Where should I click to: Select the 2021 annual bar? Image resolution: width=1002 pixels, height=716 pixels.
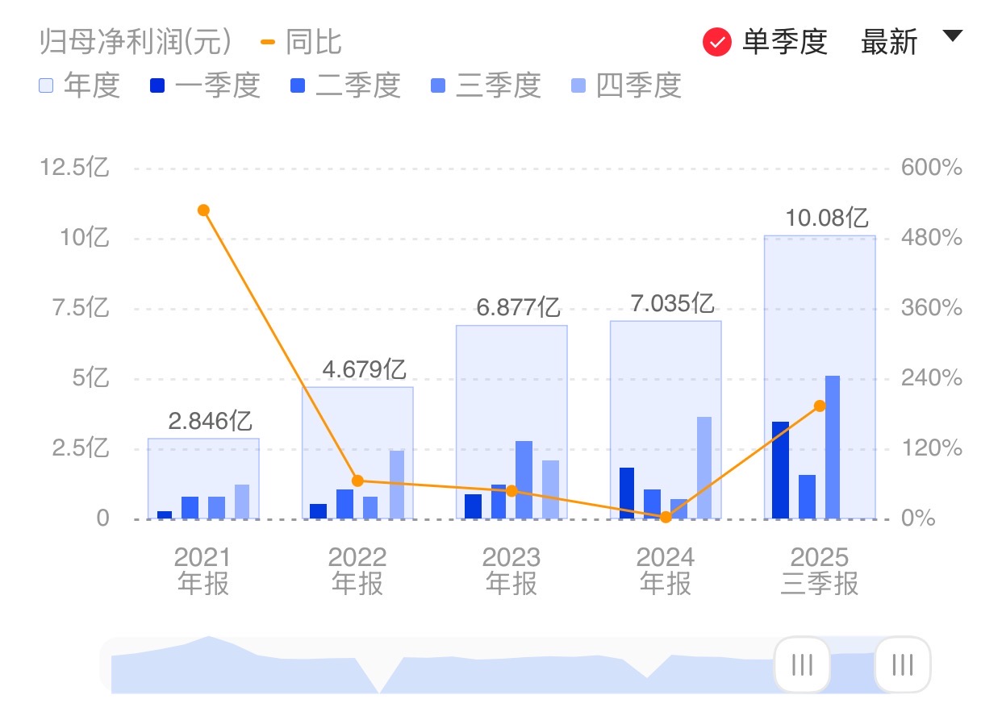(203, 478)
